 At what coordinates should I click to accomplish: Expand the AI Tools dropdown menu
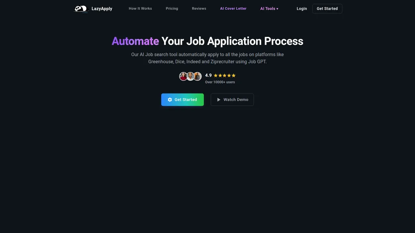point(269,9)
